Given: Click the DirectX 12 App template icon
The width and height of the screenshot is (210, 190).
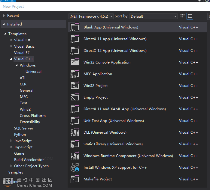Looking at the screenshot, I should pos(75,51).
